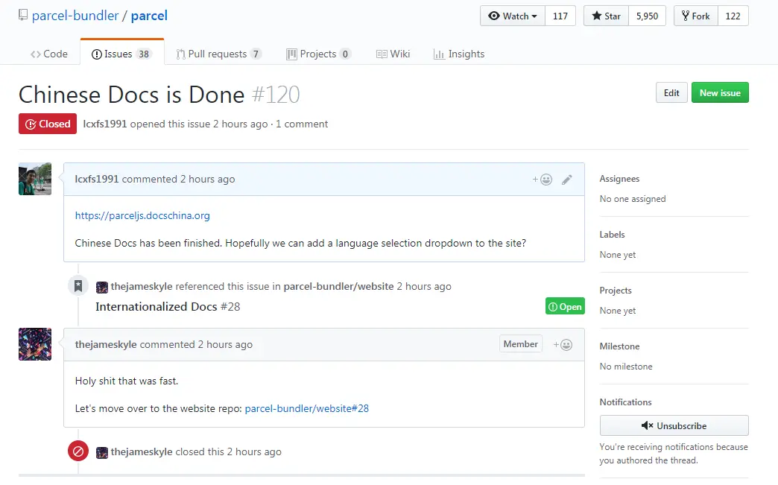The height and width of the screenshot is (485, 778).
Task: Create a New issue
Action: (x=720, y=92)
